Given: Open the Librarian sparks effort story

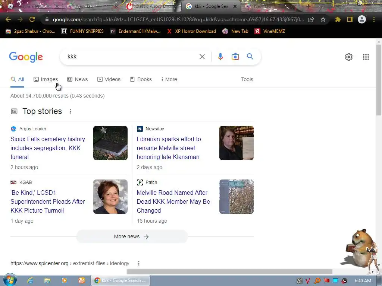Looking at the screenshot, I should [x=169, y=148].
